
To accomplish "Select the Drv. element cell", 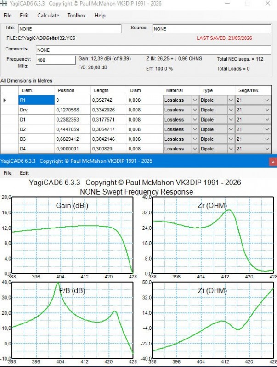I will (x=37, y=110).
